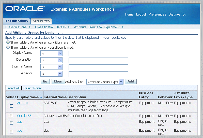Image resolution: width=203 pixels, height=138 pixels.
Task: Open the Grinder56 attribute group link
Action: click(24, 116)
